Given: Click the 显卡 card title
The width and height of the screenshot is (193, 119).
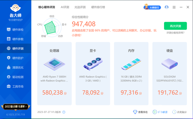Looking at the screenshot, I should 93,50.
